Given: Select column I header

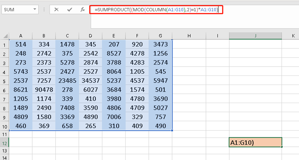Looking at the screenshot, I should coord(217,36).
